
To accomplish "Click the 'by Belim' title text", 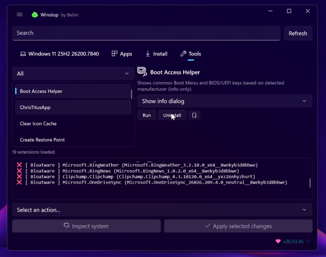I will click(x=70, y=15).
